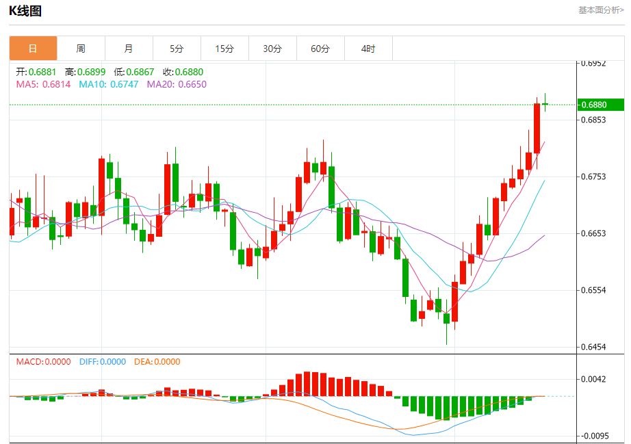The height and width of the screenshot is (444, 631).
Task: Select the 日 daily chart tab
Action: (33, 49)
